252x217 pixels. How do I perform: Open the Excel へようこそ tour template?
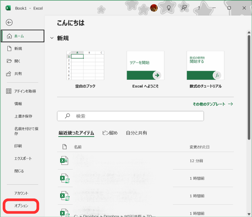[145, 65]
